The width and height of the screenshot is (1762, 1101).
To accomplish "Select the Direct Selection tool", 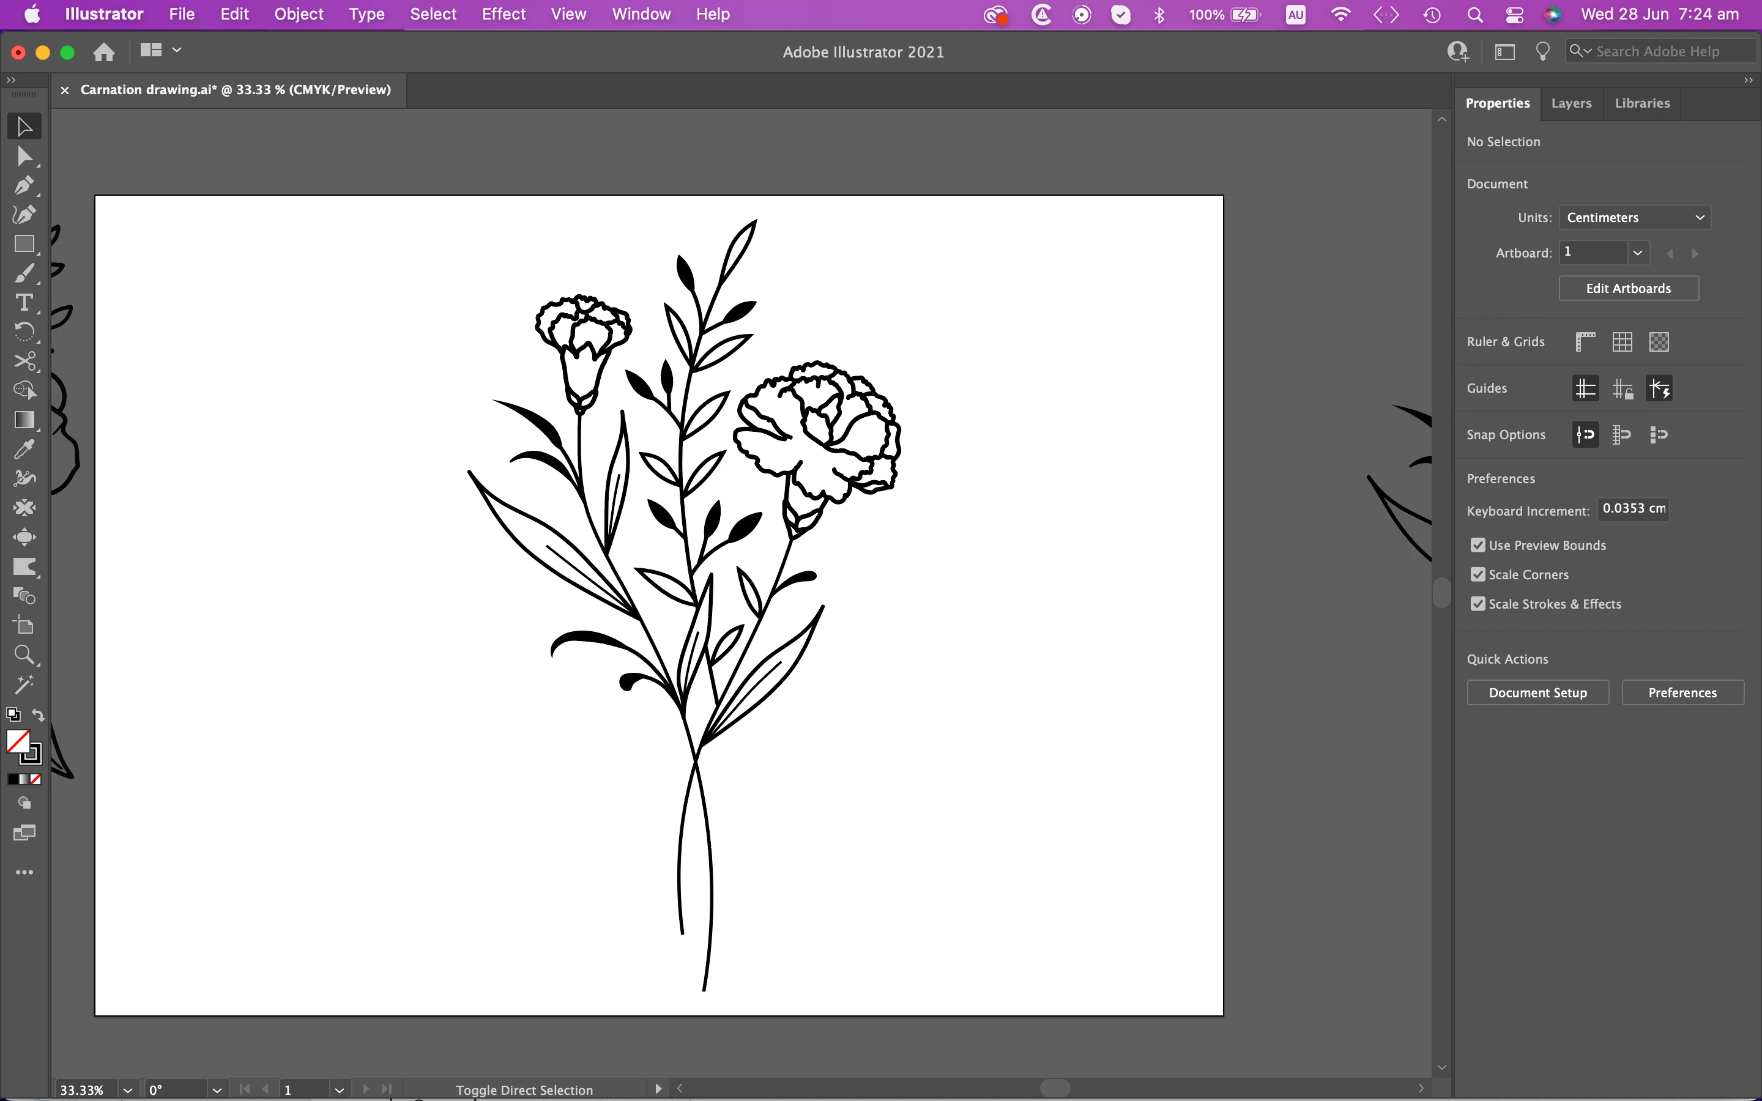I will (24, 156).
